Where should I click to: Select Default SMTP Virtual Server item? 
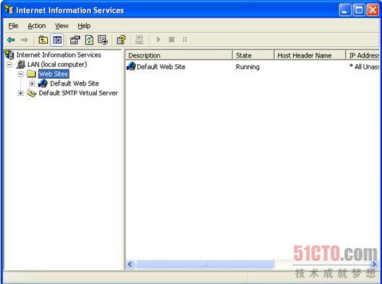point(78,93)
